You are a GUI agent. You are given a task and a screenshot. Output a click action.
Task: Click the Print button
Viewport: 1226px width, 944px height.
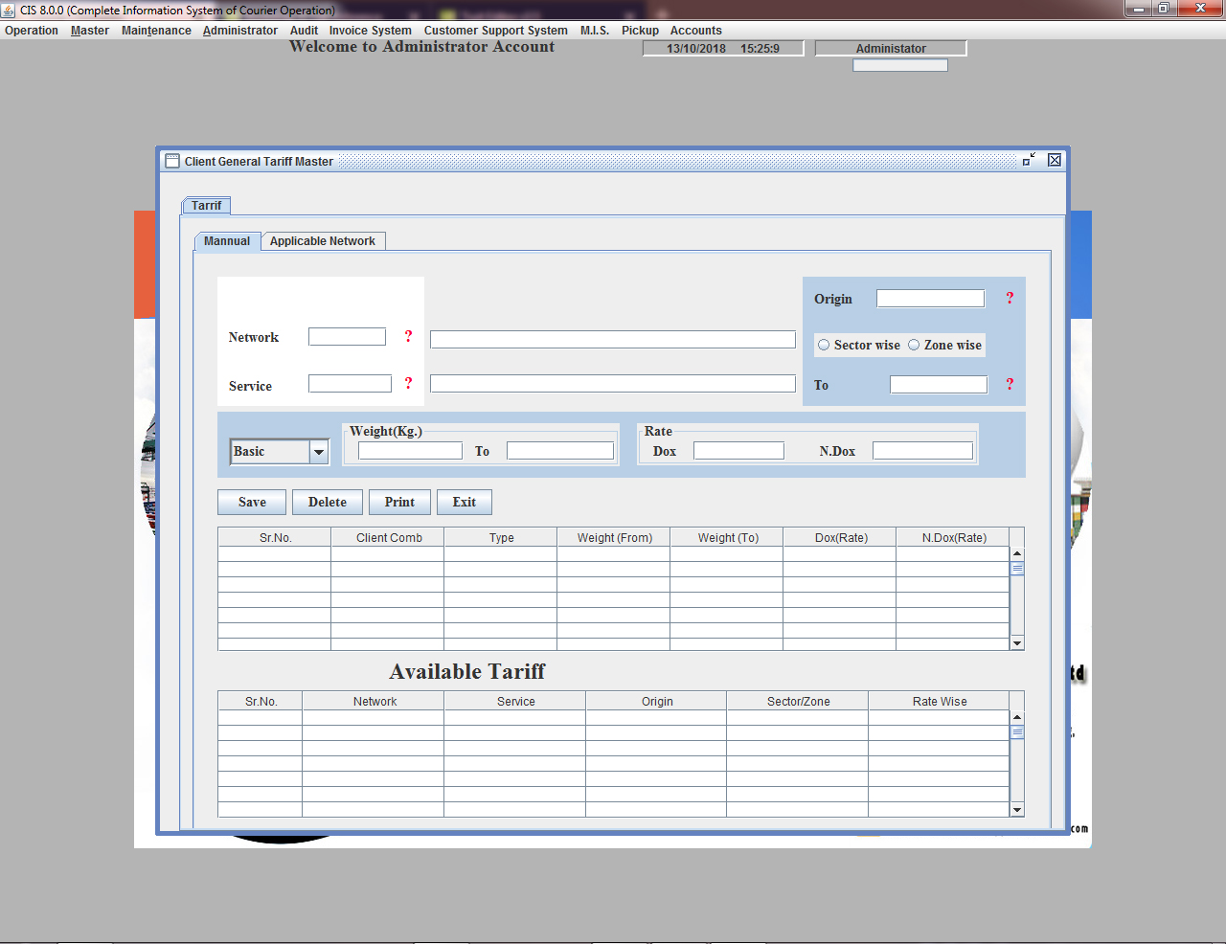pyautogui.click(x=399, y=503)
